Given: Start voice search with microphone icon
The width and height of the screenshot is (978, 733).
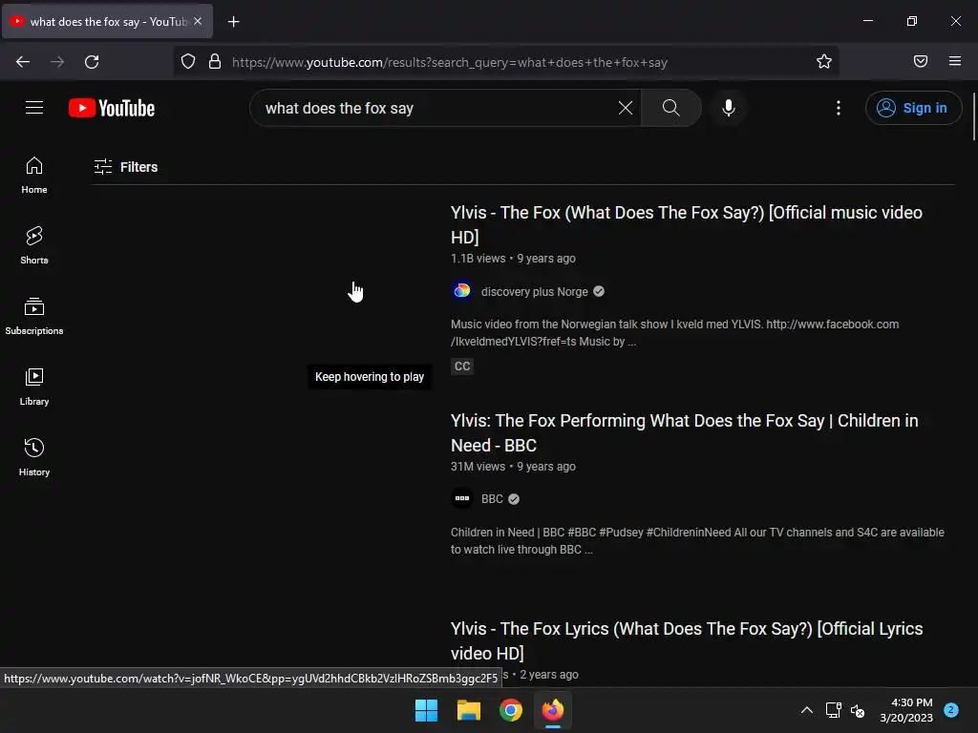Looking at the screenshot, I should point(728,108).
